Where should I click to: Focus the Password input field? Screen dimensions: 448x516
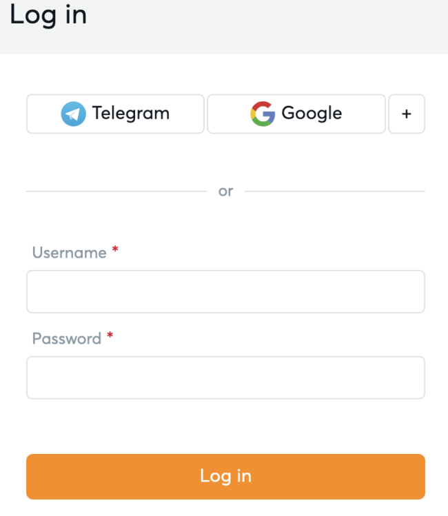tap(225, 378)
